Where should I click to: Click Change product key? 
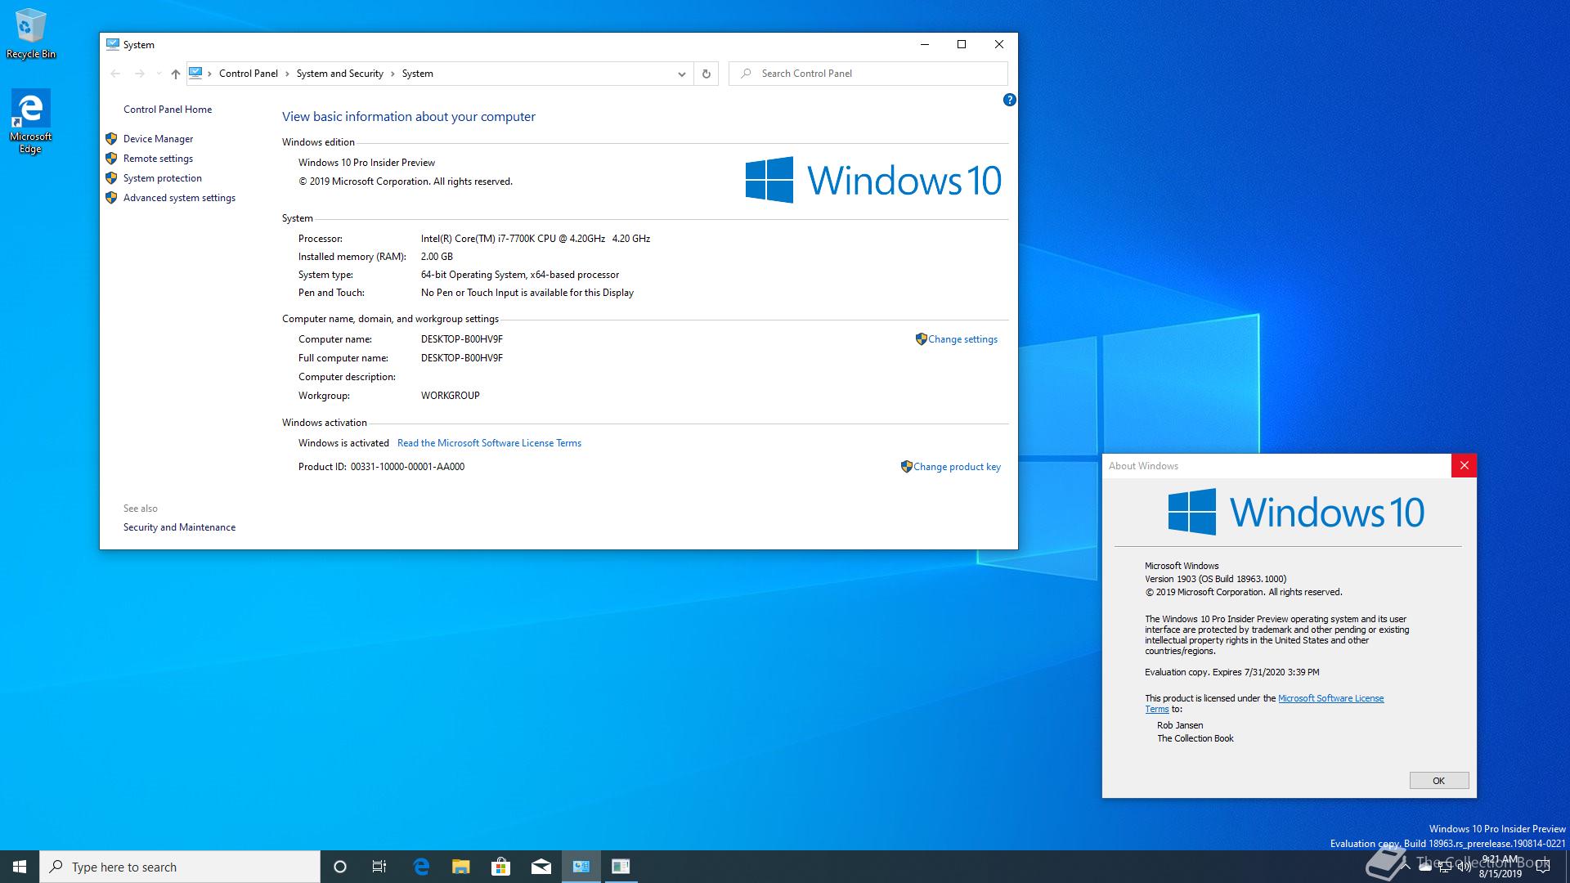(x=957, y=467)
